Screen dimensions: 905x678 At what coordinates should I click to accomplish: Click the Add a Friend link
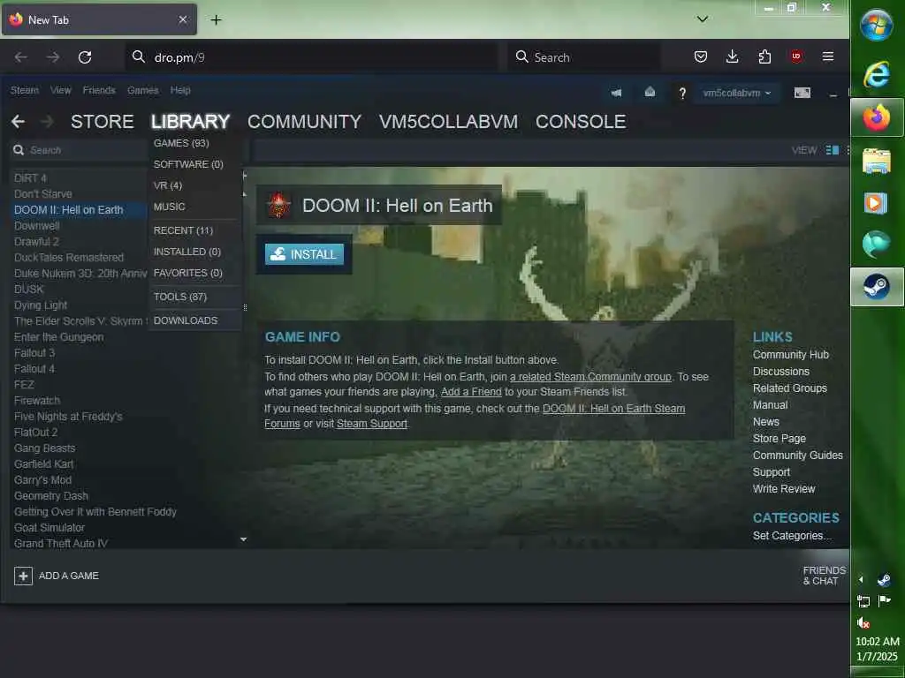tap(471, 392)
